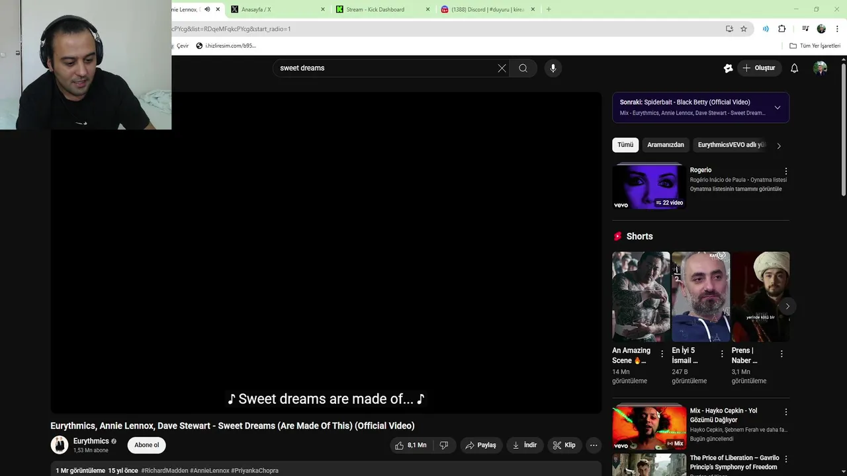Open options for An Amazing Scene short

662,354
